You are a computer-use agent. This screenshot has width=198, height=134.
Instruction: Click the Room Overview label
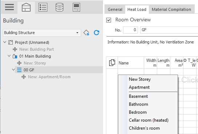pyautogui.click(x=133, y=20)
